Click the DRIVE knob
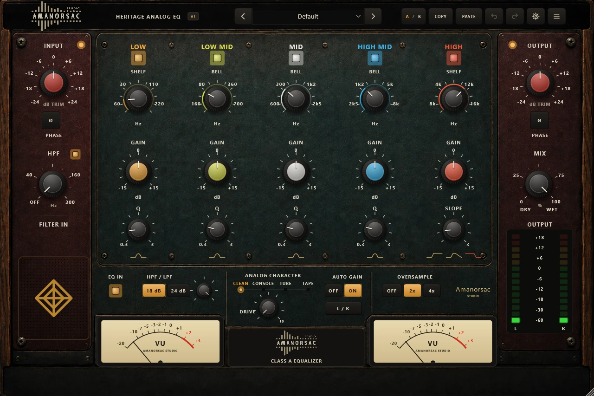The height and width of the screenshot is (396, 594). tap(268, 308)
